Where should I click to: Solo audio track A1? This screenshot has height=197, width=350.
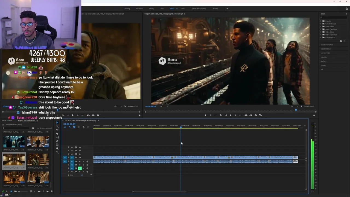coord(83,161)
